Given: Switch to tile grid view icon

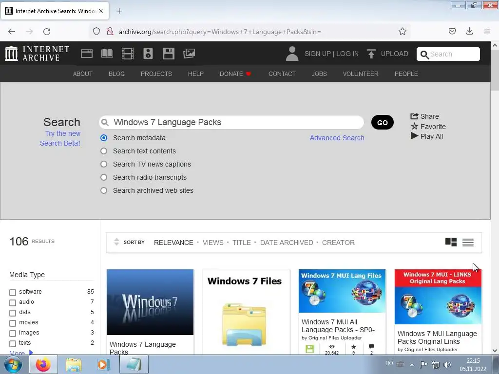Looking at the screenshot, I should 451,243.
